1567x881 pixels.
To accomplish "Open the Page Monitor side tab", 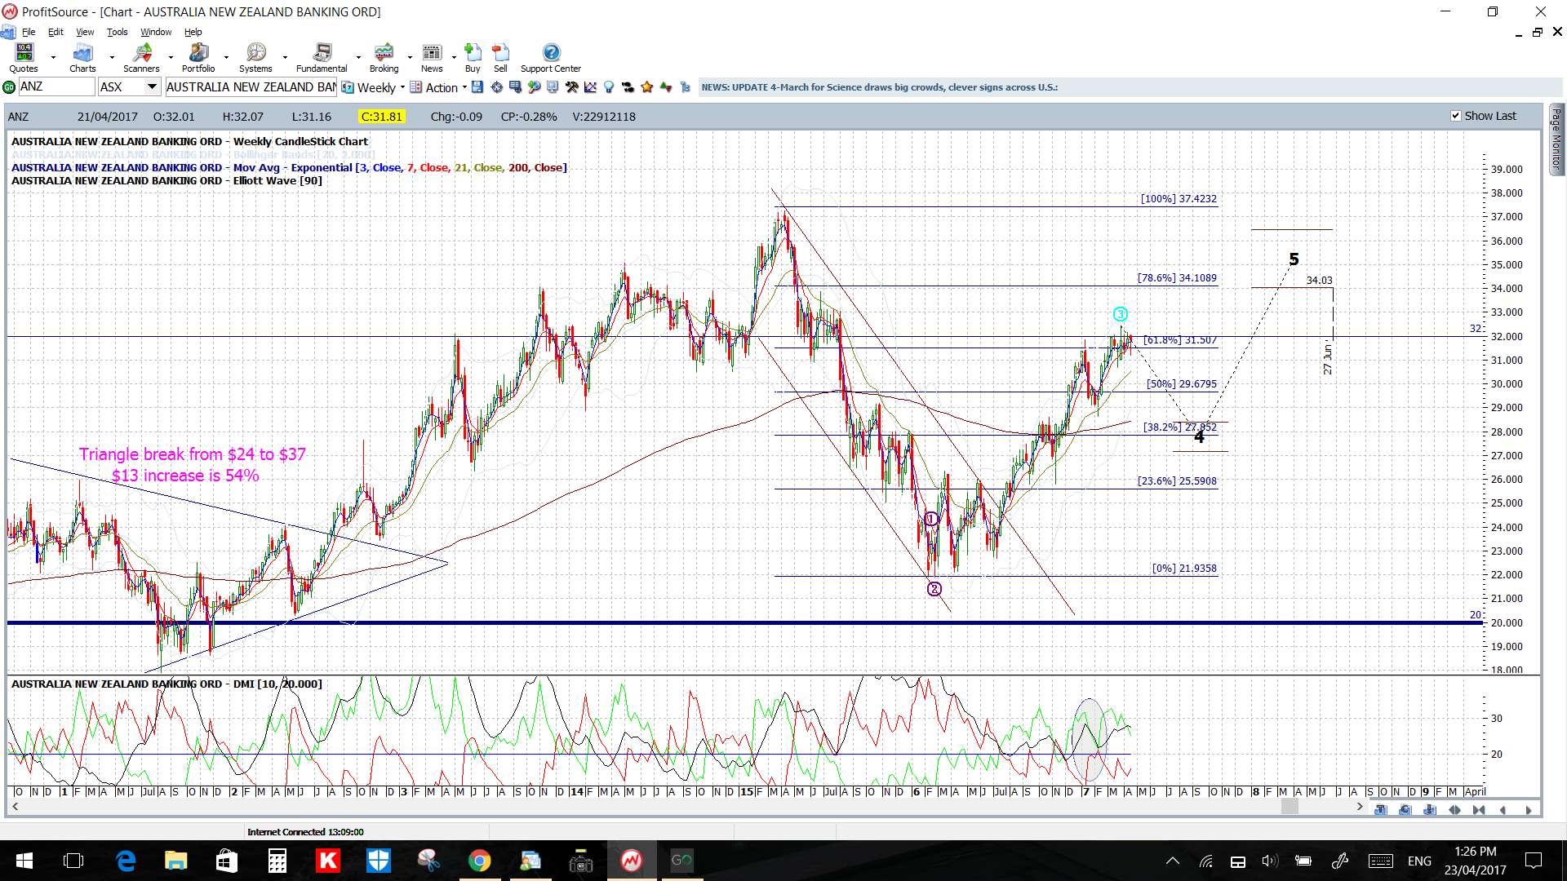I will pyautogui.click(x=1556, y=139).
